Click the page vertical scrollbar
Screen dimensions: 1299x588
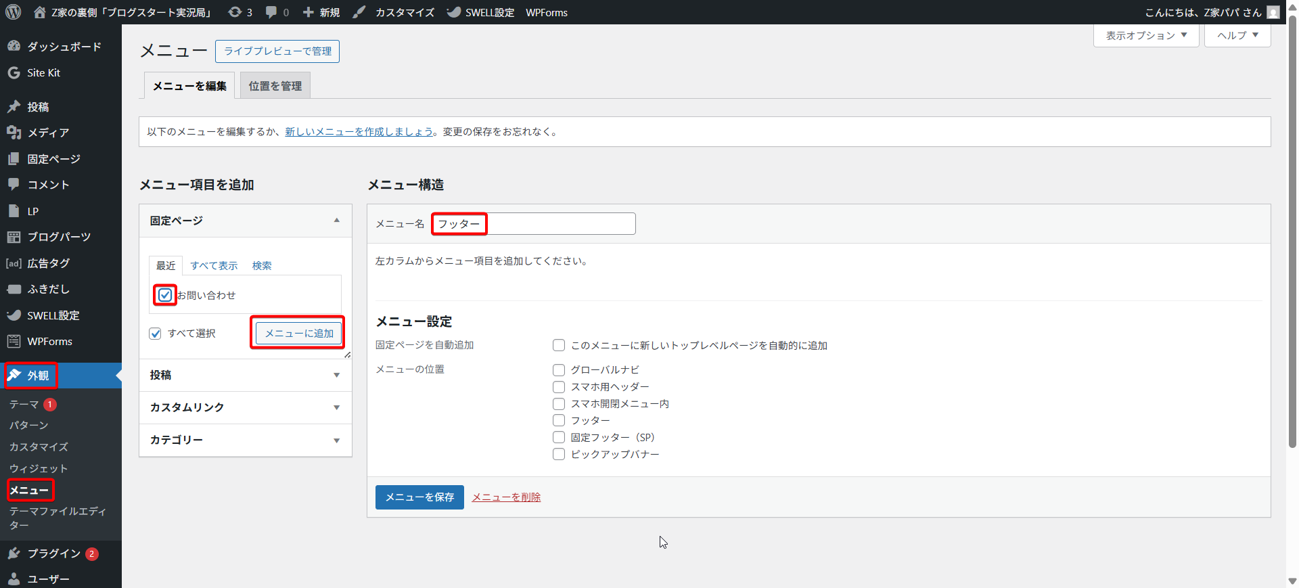click(1292, 271)
